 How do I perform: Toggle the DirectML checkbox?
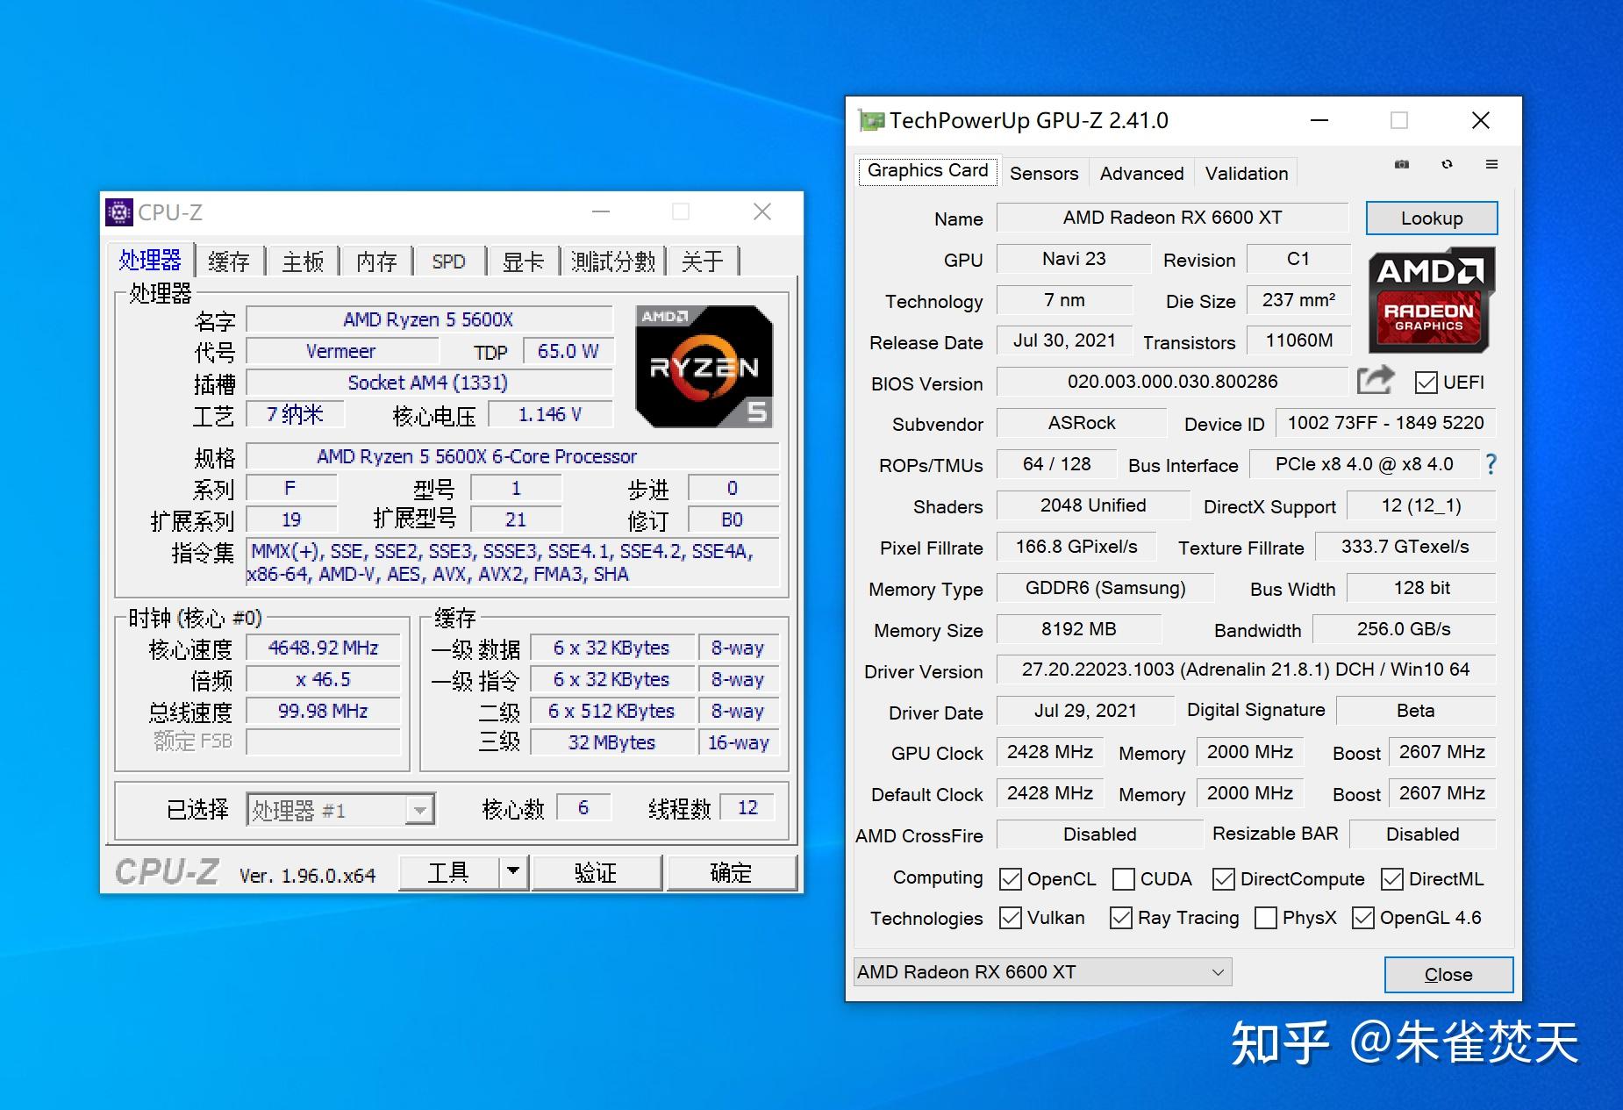pyautogui.click(x=1392, y=879)
